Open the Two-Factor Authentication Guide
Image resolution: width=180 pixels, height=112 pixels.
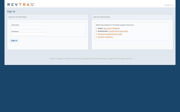(x=110, y=34)
